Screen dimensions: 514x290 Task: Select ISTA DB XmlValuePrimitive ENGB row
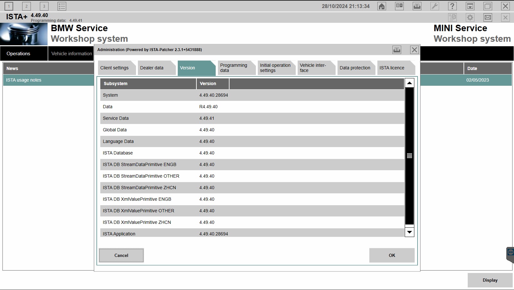point(252,199)
